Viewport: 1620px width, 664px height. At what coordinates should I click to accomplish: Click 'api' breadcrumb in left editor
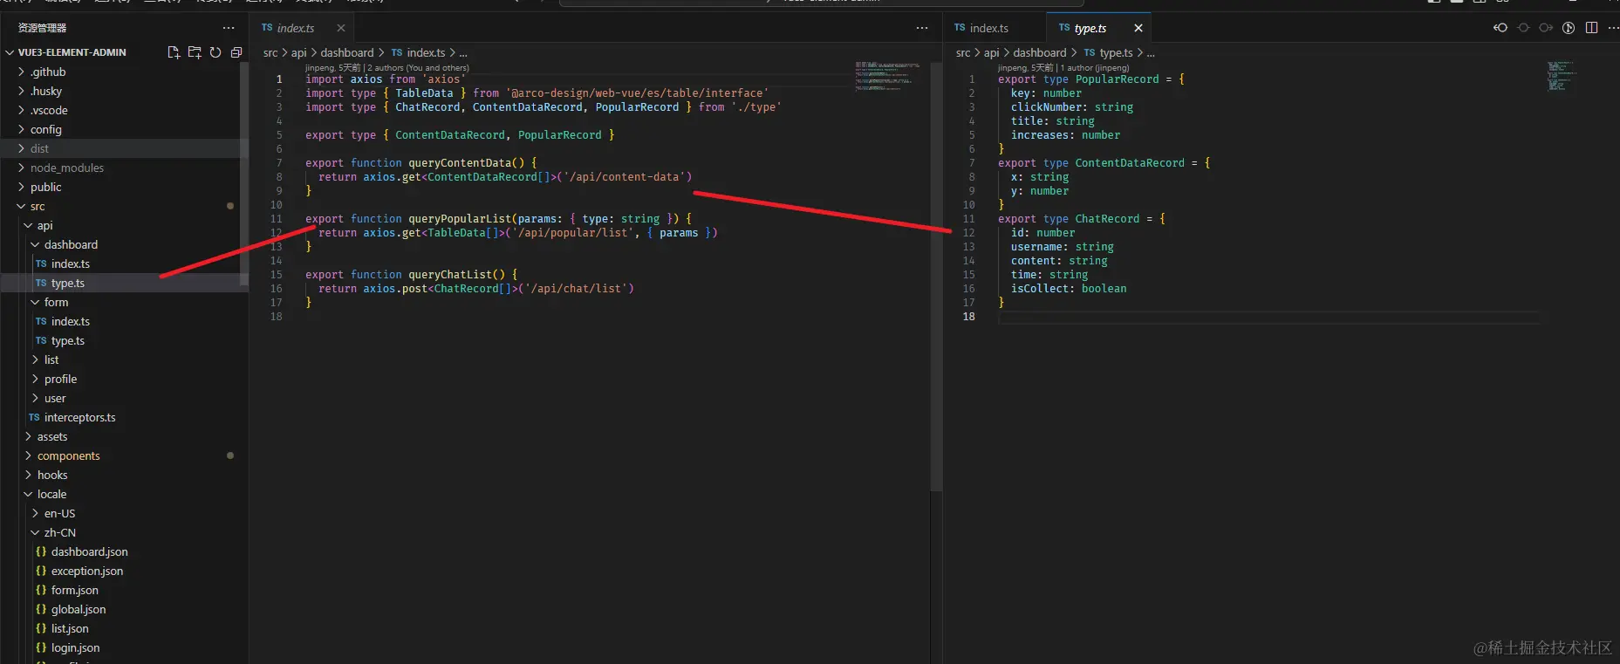298,52
